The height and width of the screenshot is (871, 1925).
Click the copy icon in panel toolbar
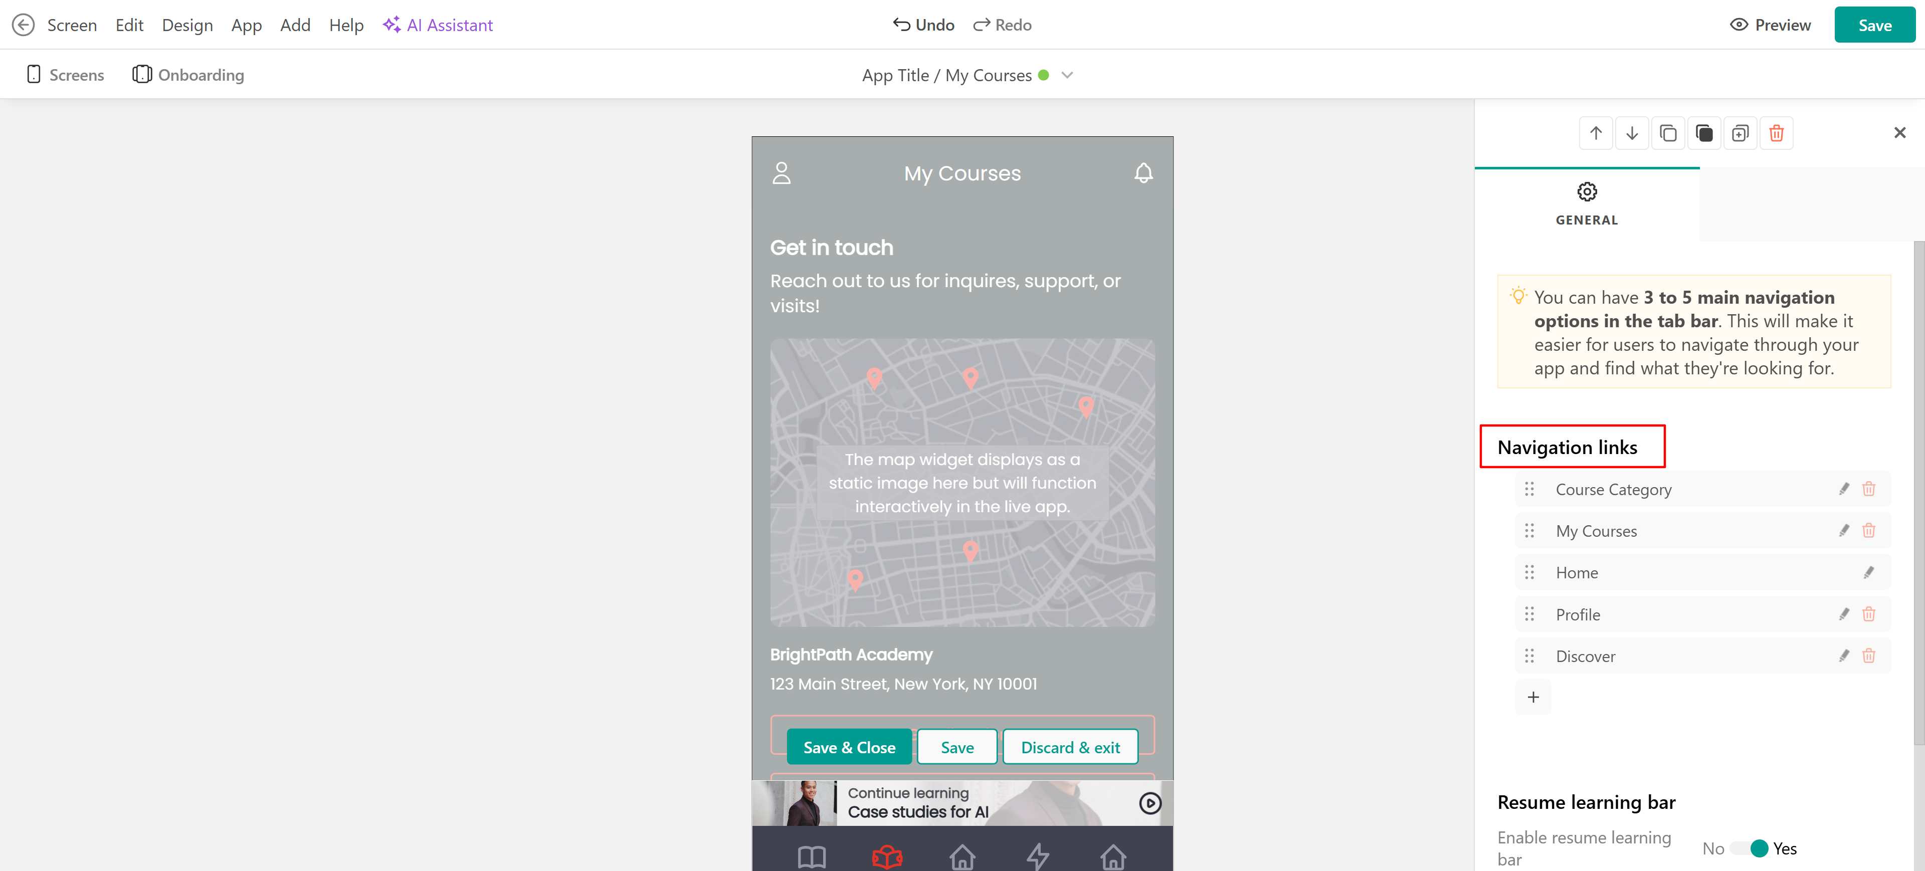(x=1668, y=133)
